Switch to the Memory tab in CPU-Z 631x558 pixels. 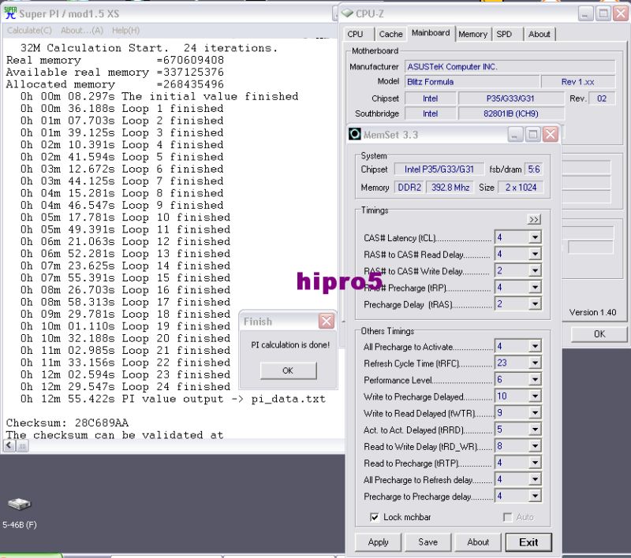(x=472, y=34)
